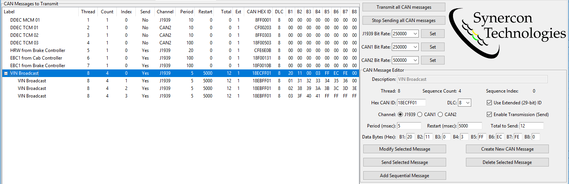This screenshot has width=569, height=184.
Task: Click Set next to CAN1 Bit Rate
Action: point(432,47)
